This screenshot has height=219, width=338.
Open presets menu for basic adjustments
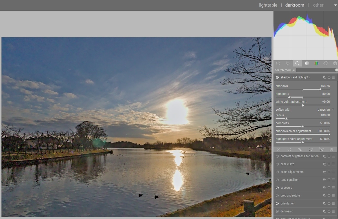[333, 172]
